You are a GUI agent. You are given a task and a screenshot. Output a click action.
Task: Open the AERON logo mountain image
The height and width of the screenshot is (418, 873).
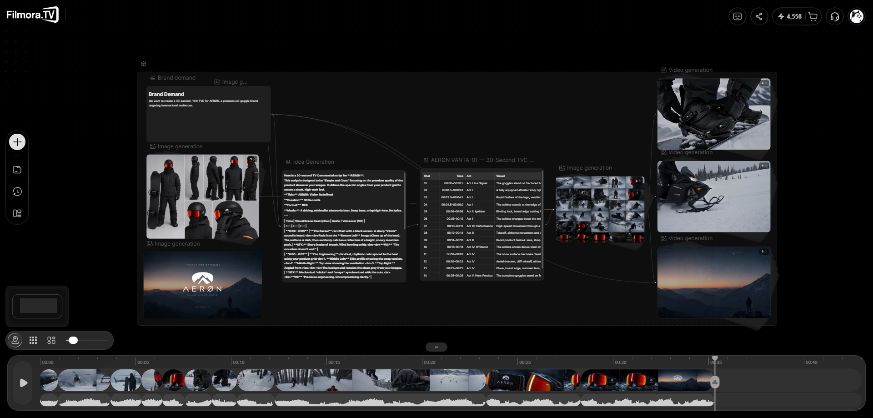pos(203,285)
